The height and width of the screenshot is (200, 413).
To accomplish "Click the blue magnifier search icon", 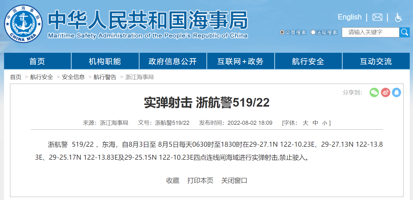I will pyautogui.click(x=405, y=32).
